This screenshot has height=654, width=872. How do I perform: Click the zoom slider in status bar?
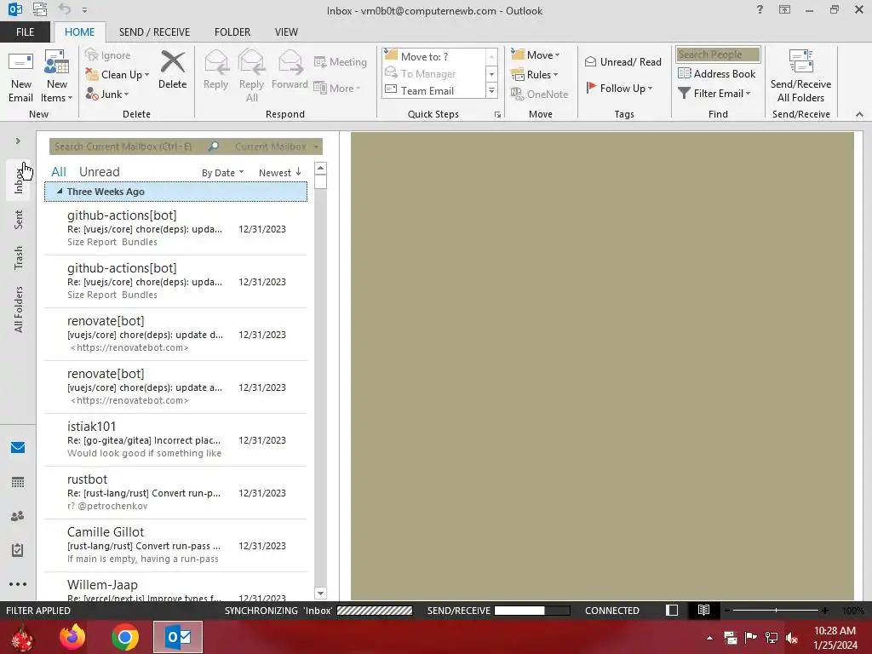pos(776,610)
